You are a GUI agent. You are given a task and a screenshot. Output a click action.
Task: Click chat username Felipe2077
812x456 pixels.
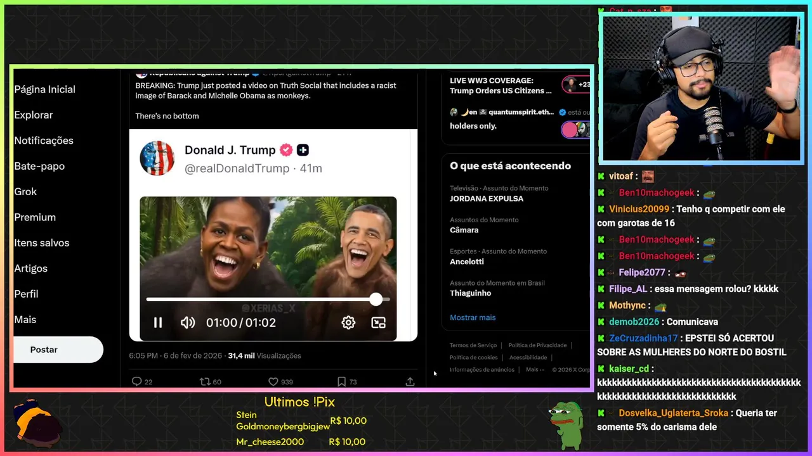point(642,272)
